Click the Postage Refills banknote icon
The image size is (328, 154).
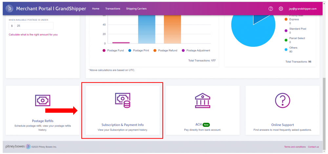43,100
